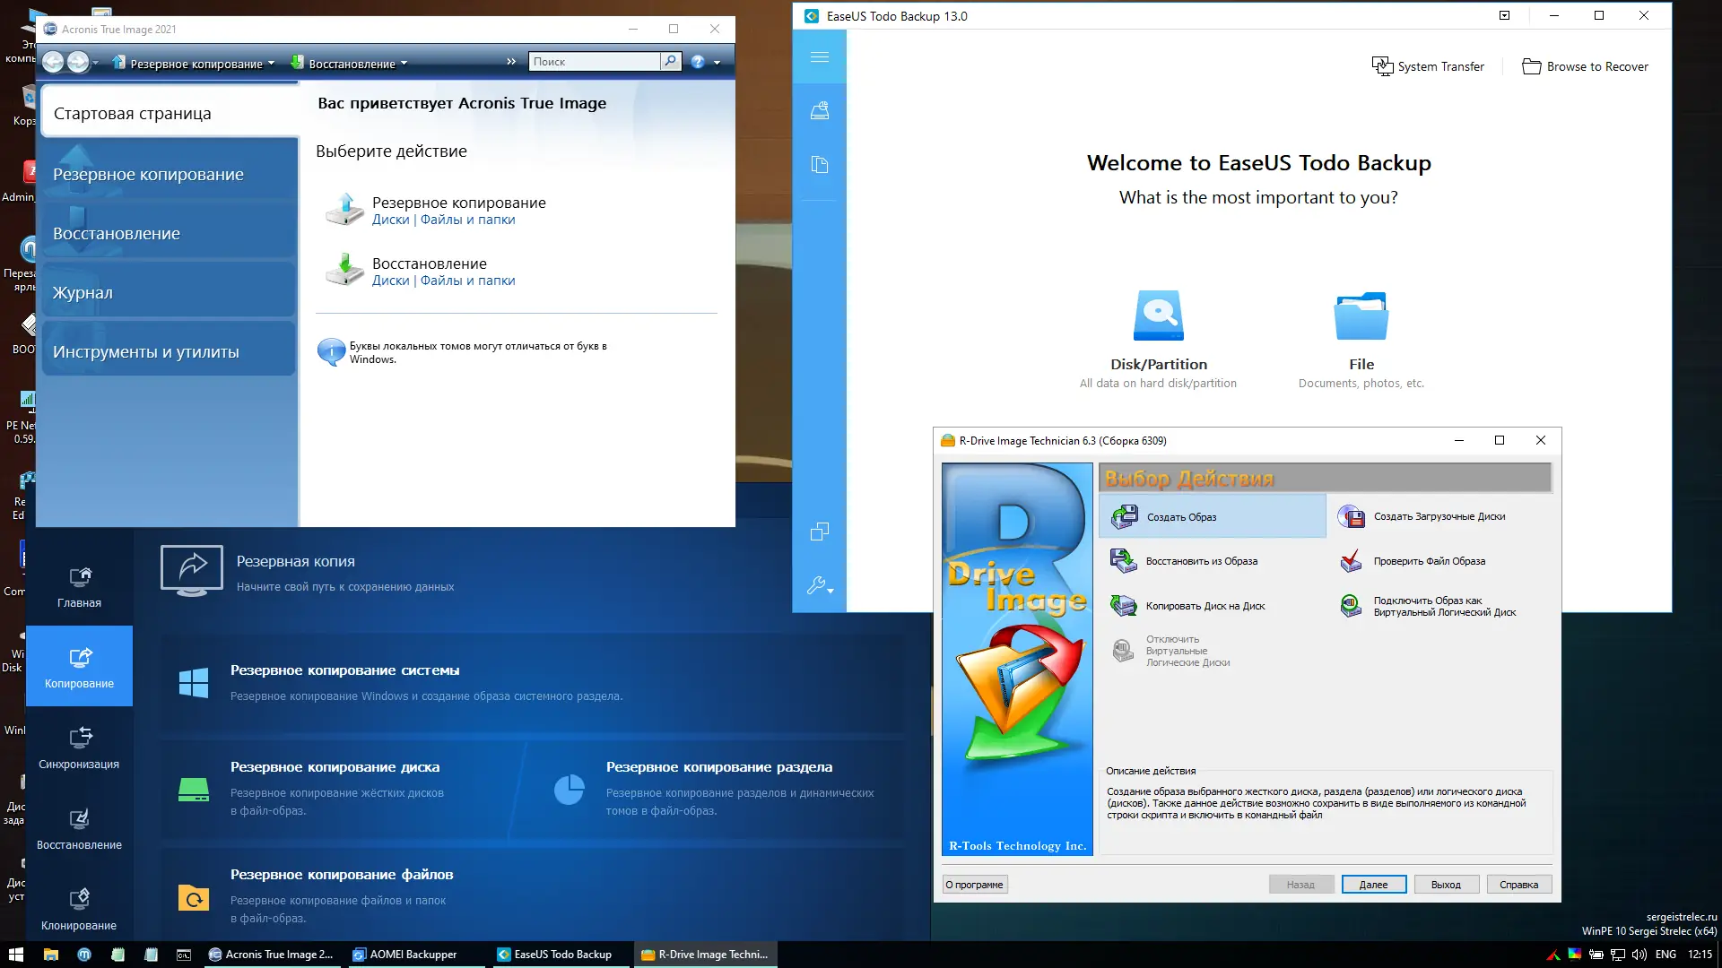Open EaseUS tools wrench icon
This screenshot has width=1722, height=968.
pyautogui.click(x=818, y=585)
